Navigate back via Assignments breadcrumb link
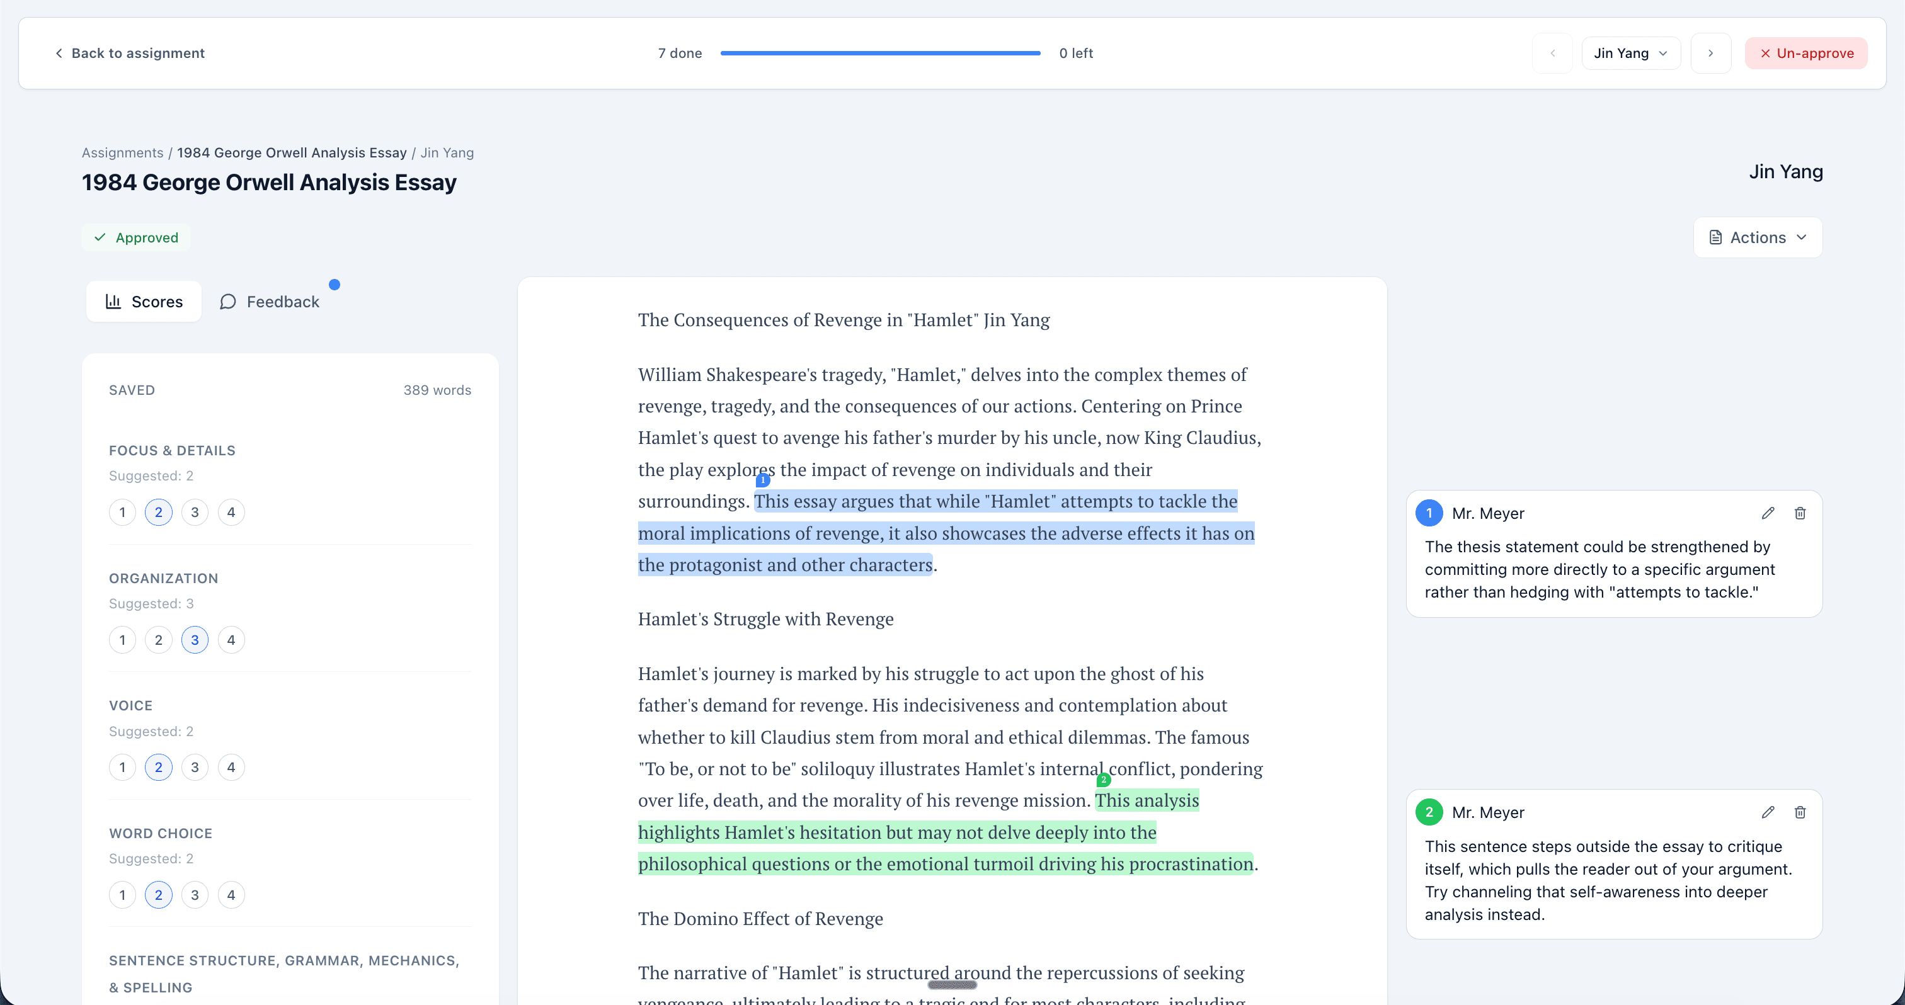The height and width of the screenshot is (1005, 1905). [122, 152]
